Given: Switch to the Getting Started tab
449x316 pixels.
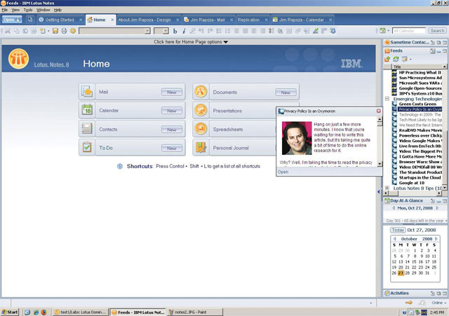Looking at the screenshot, I should pyautogui.click(x=61, y=20).
